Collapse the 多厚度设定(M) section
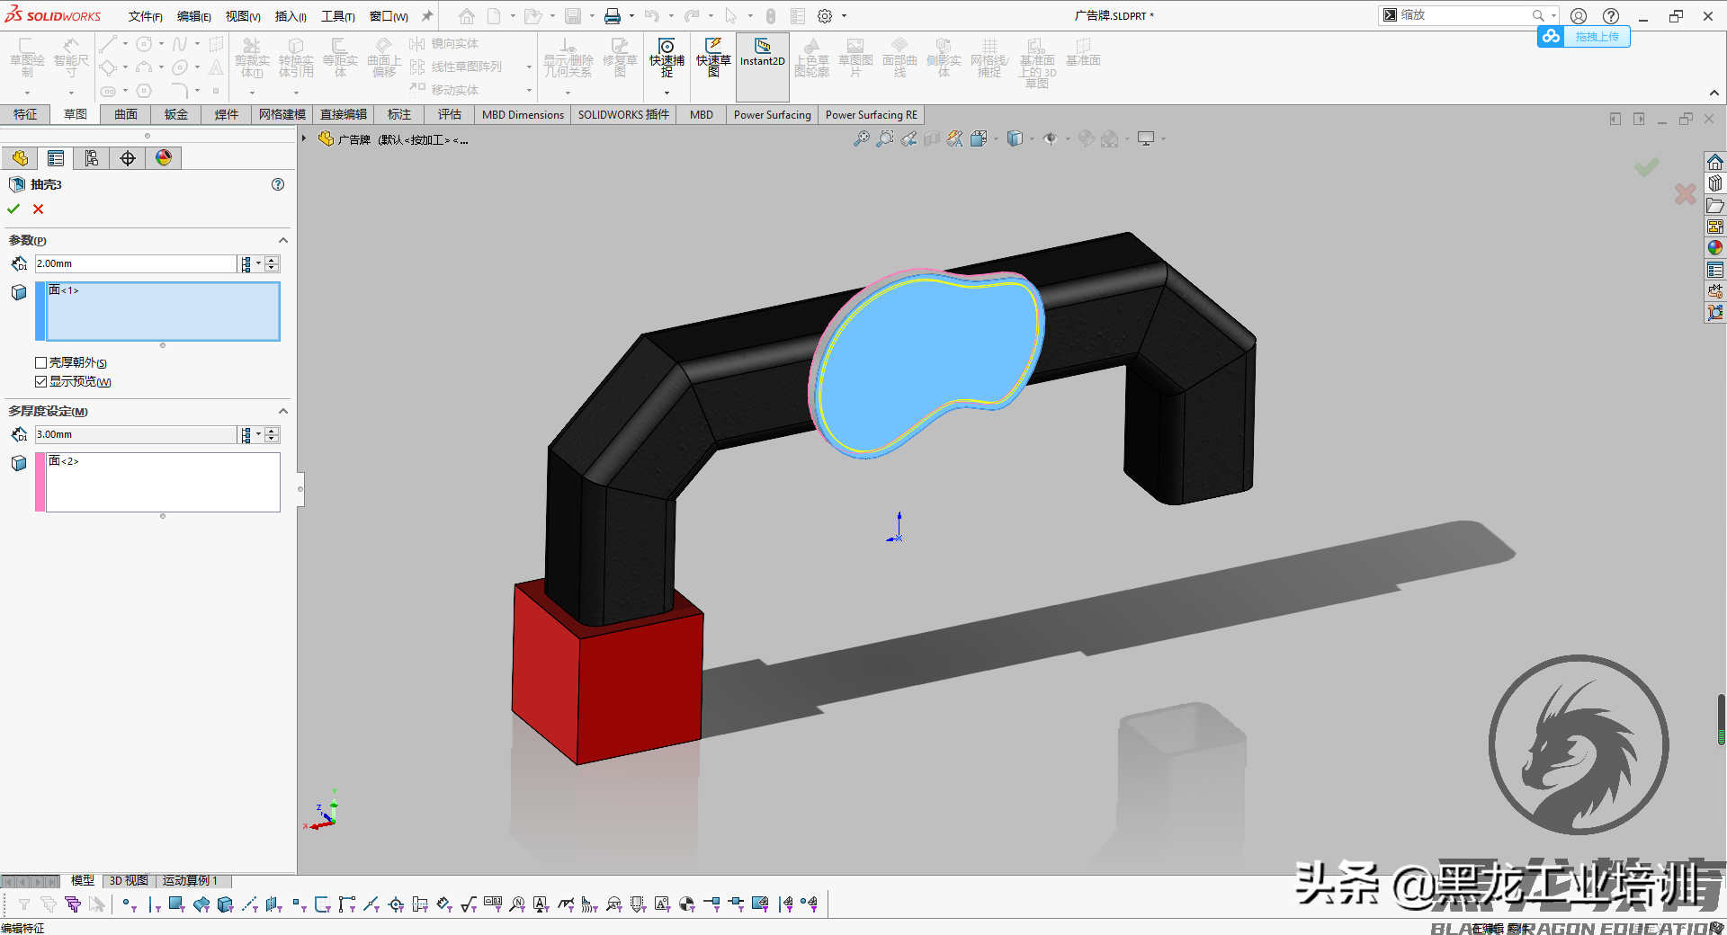 click(x=282, y=411)
